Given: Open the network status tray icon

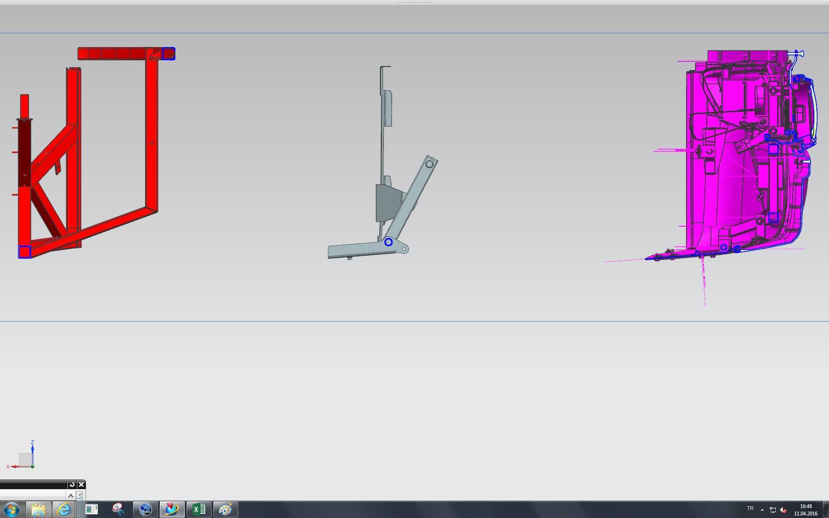Looking at the screenshot, I should pyautogui.click(x=773, y=510).
